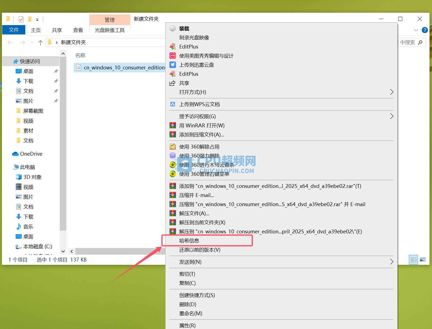Image resolution: width=432 pixels, height=329 pixels.
Task: Click the 装载 (Mount) disc icon
Action: 173,28
